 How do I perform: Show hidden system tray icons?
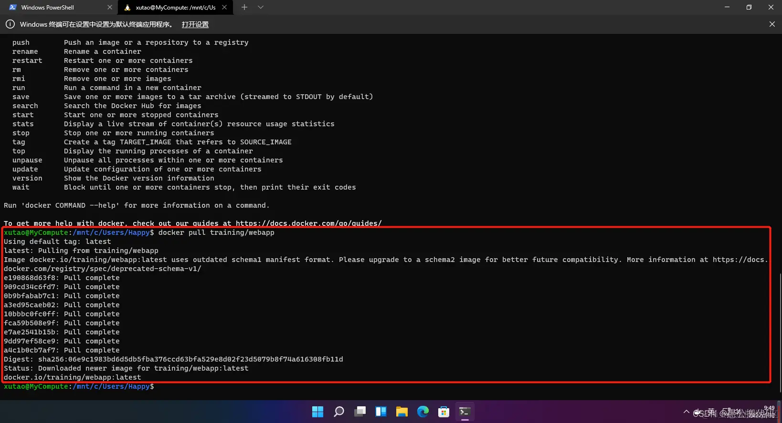[687, 412]
